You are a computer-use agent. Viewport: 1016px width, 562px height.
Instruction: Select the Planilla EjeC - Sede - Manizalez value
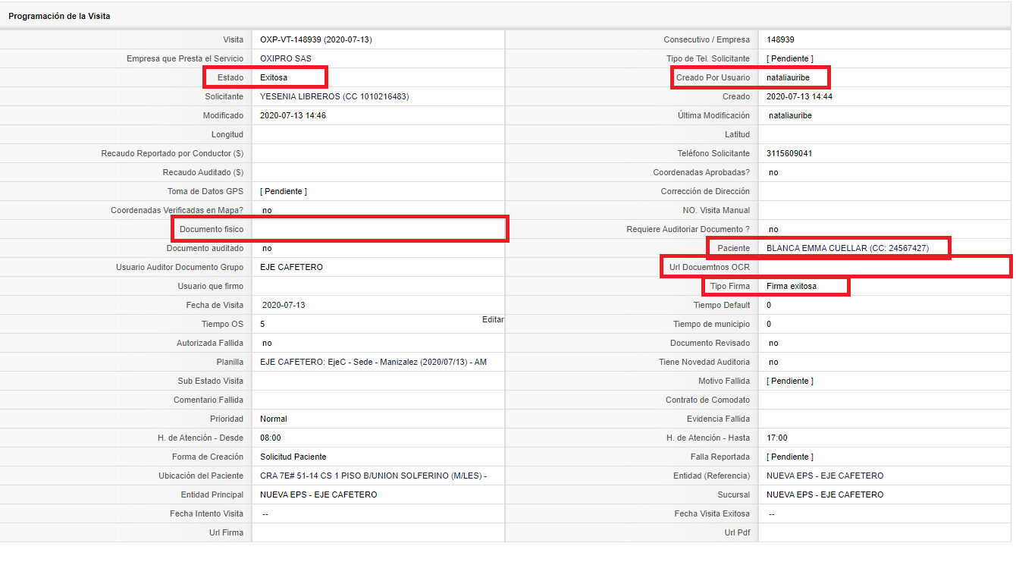pos(373,362)
